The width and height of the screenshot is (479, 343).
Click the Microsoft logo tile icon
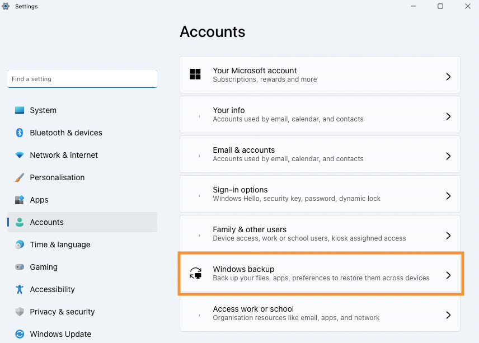195,74
